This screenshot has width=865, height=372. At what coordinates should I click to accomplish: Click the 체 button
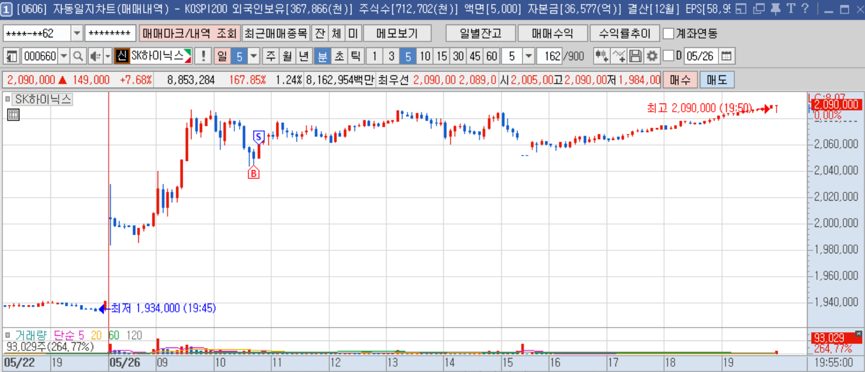(336, 33)
